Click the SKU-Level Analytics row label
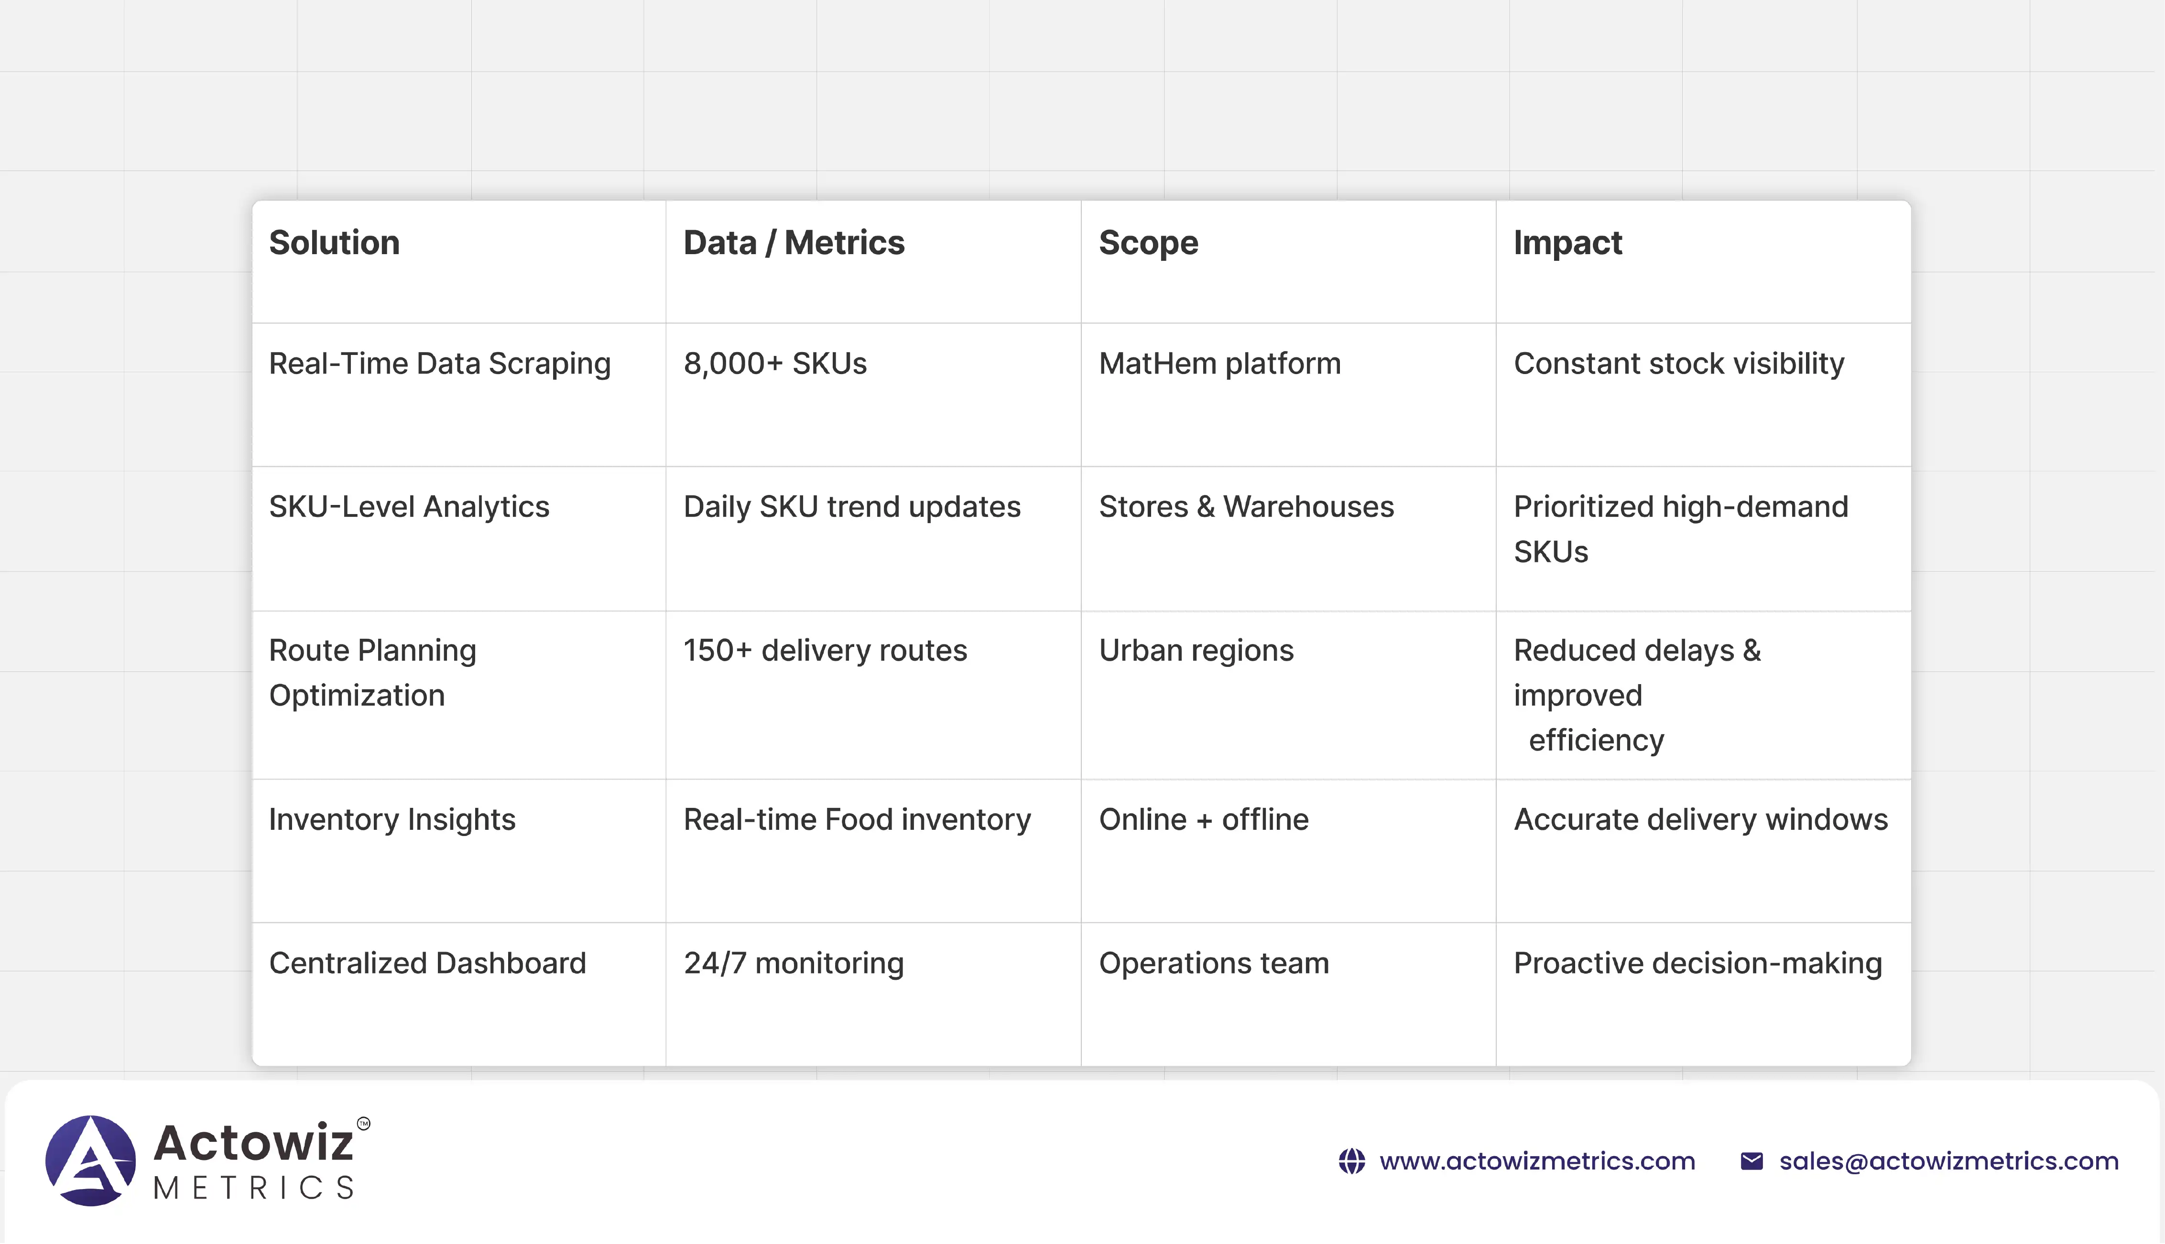This screenshot has height=1244, width=2165. click(x=409, y=507)
